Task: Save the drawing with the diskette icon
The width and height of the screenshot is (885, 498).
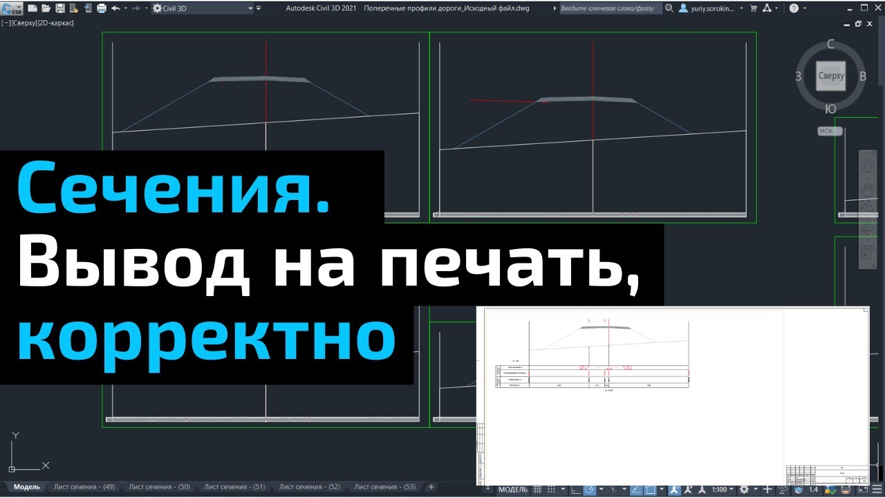Action: [60, 8]
